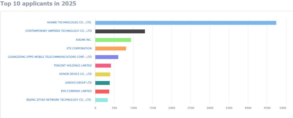Click the 2500 axis label
293x118 pixels.
(191, 108)
